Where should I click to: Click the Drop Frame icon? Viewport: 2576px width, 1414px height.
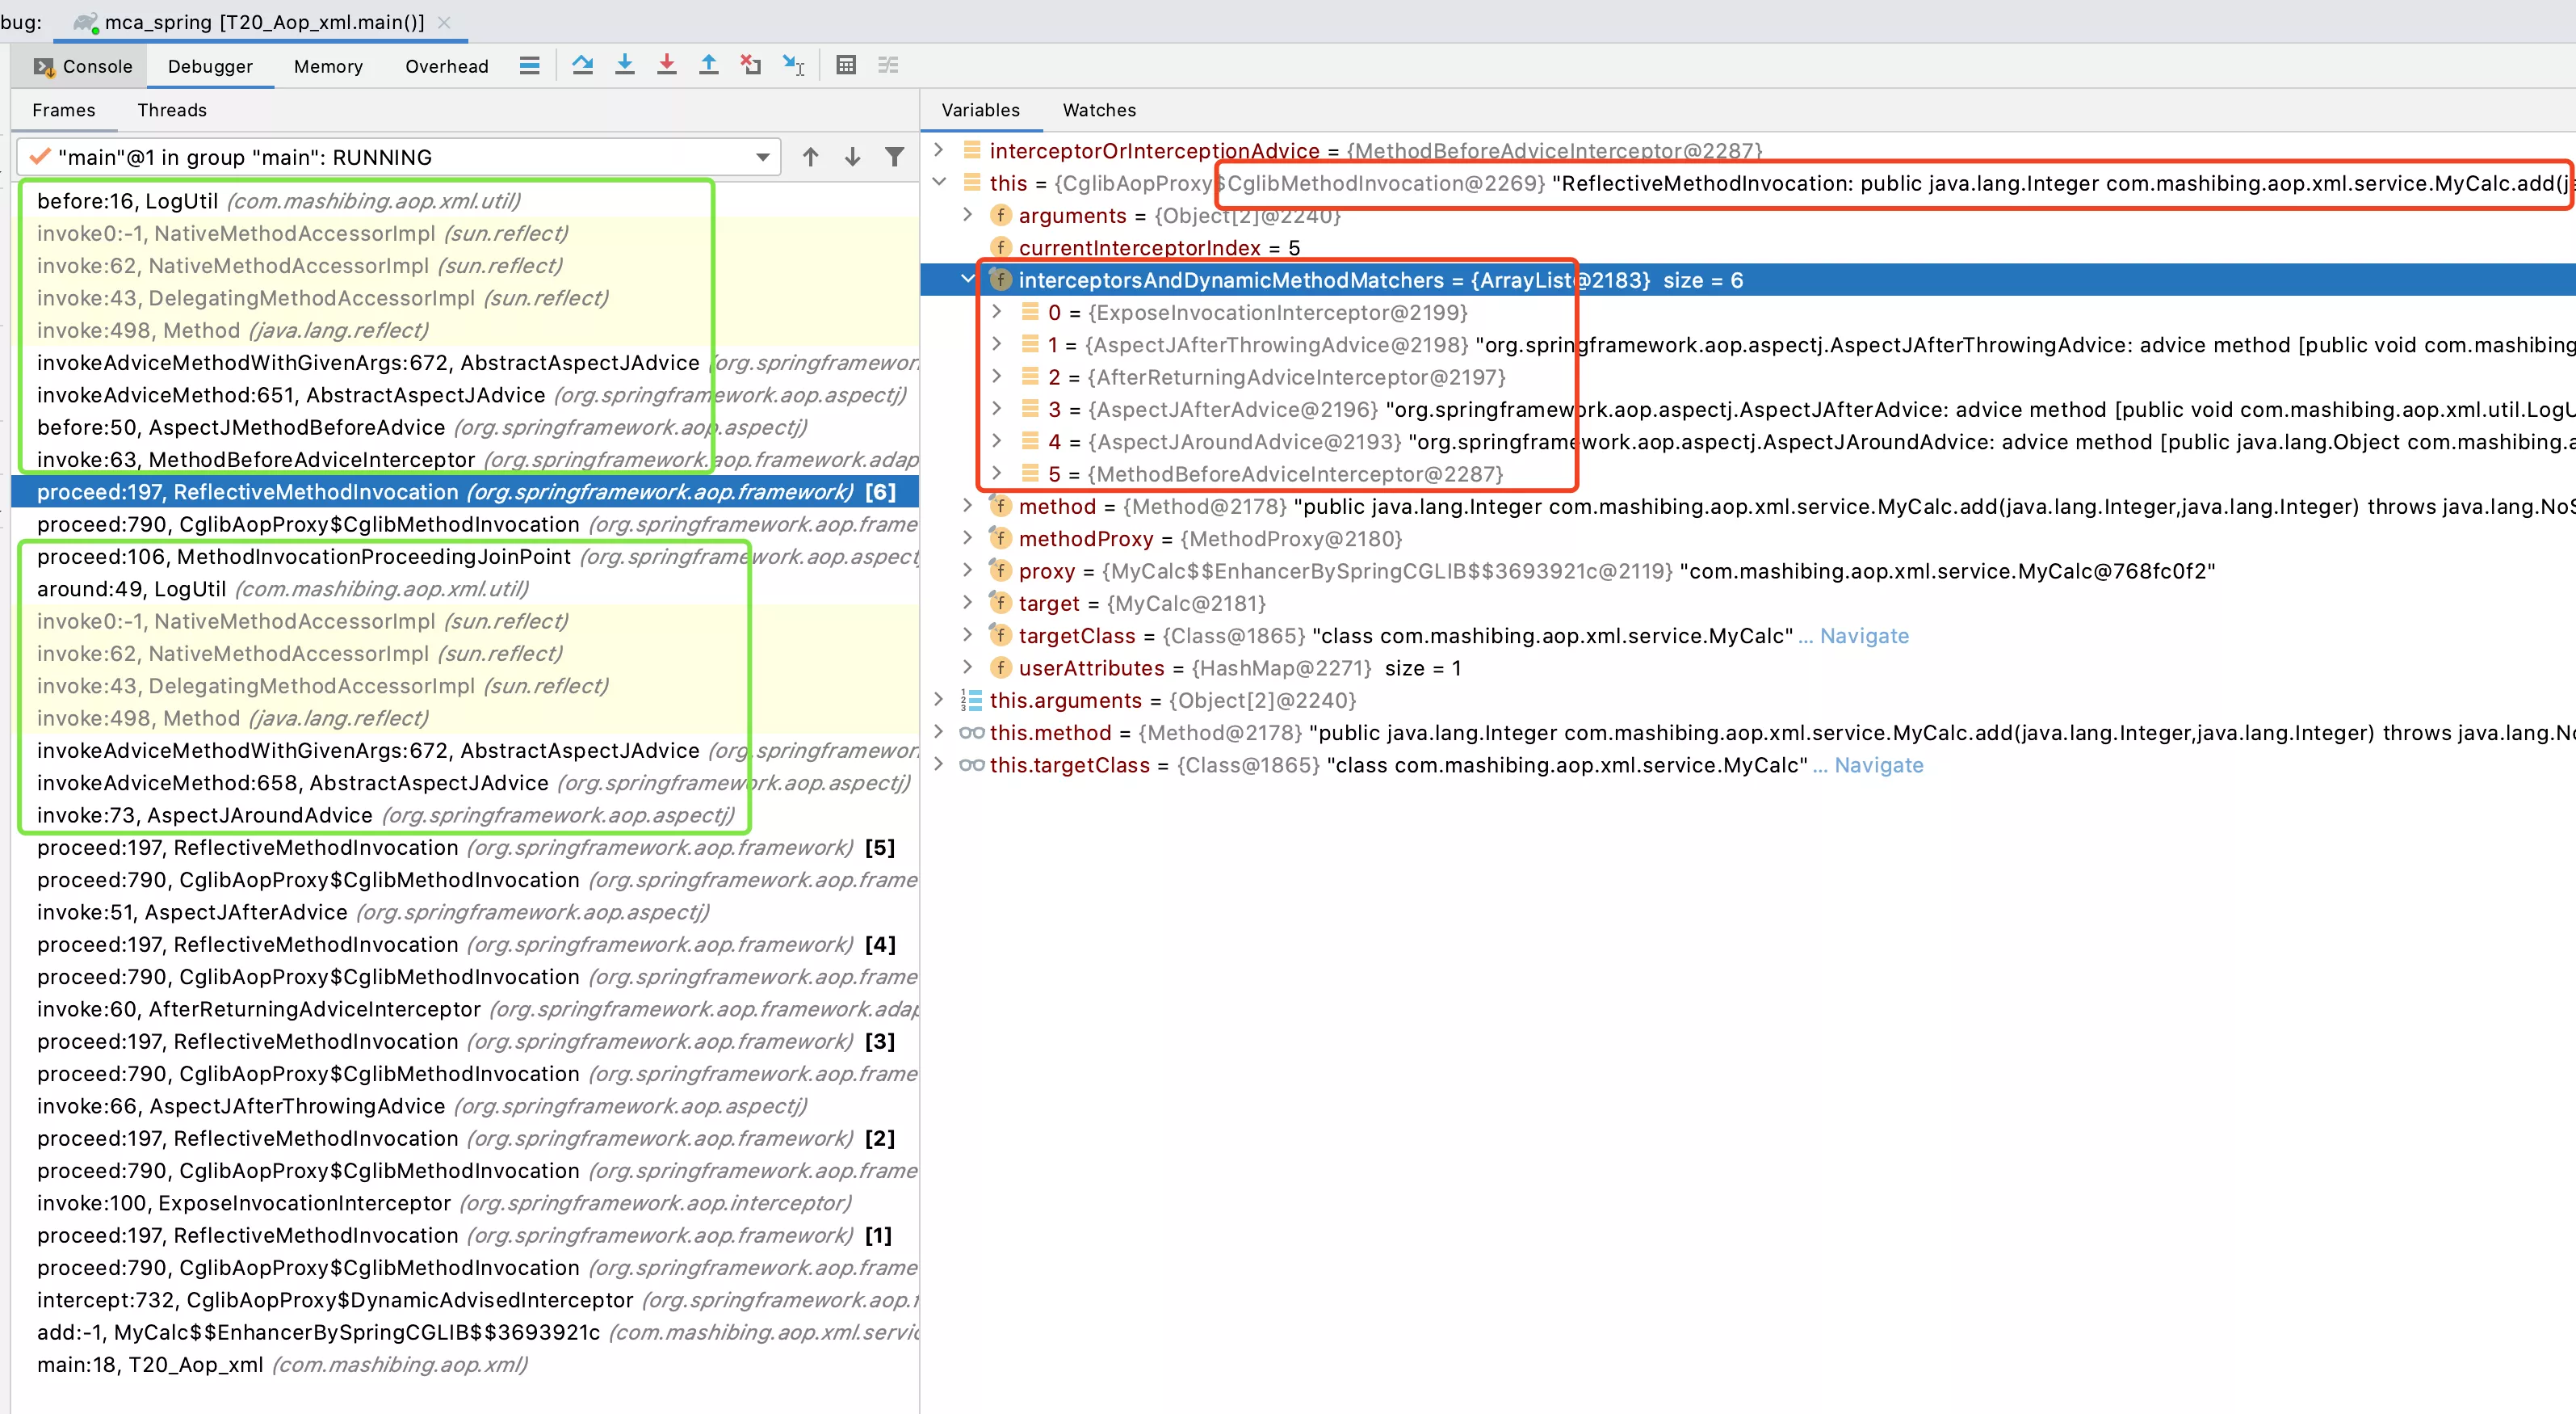coord(751,66)
